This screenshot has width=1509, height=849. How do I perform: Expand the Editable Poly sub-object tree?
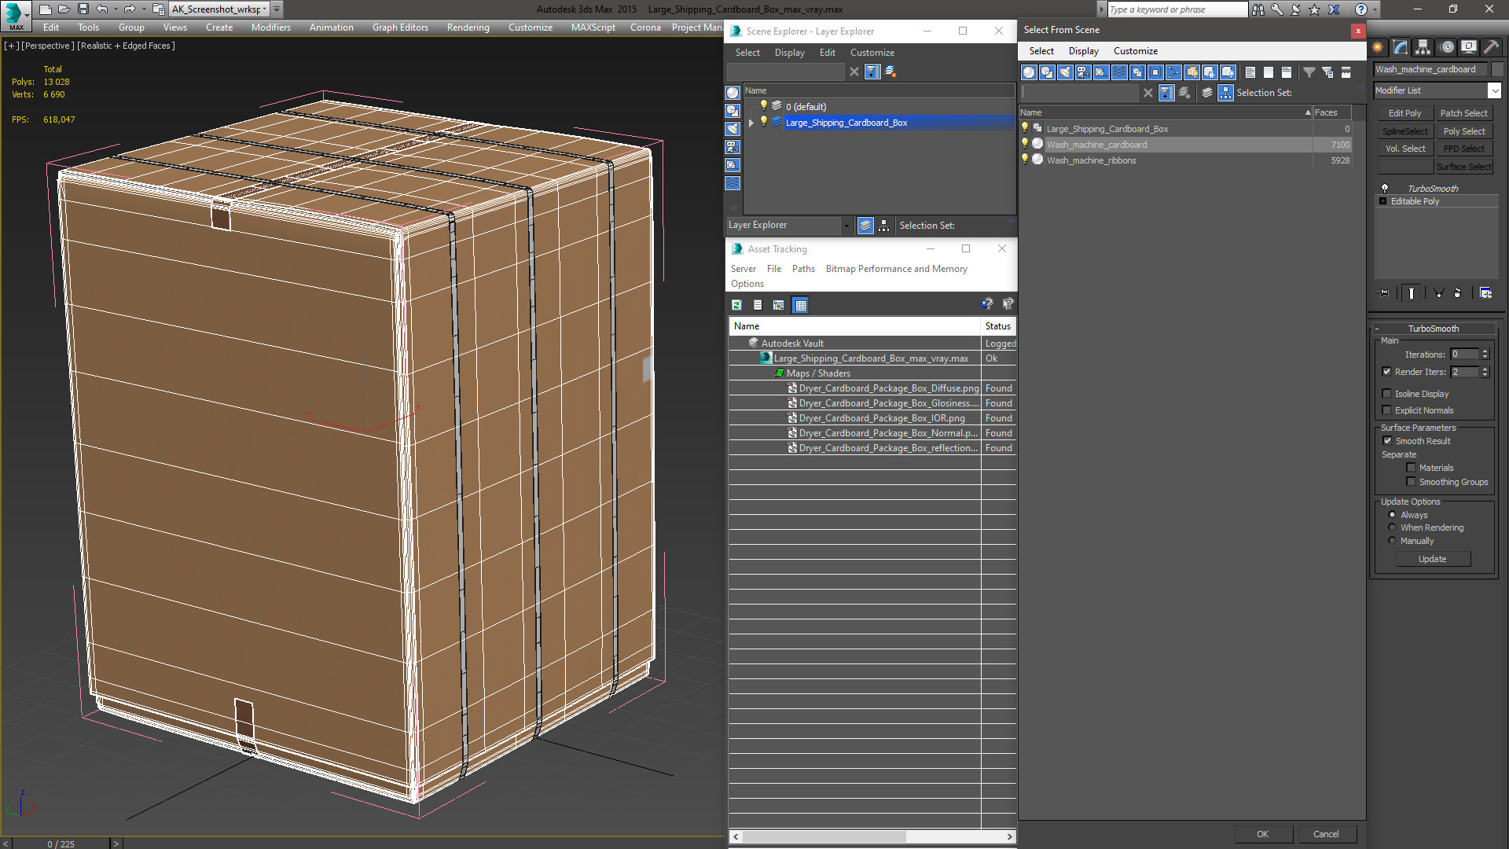pos(1382,201)
